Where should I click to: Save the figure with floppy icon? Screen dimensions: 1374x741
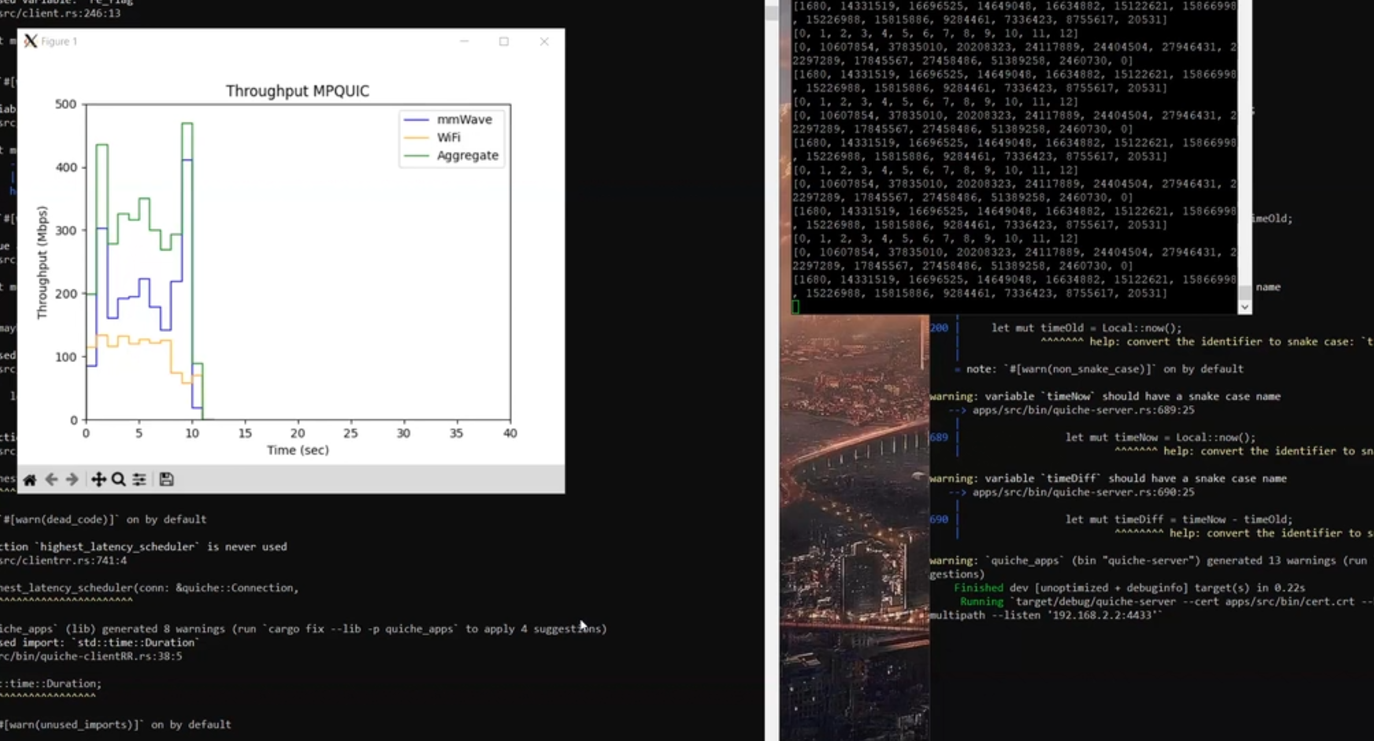click(x=167, y=480)
